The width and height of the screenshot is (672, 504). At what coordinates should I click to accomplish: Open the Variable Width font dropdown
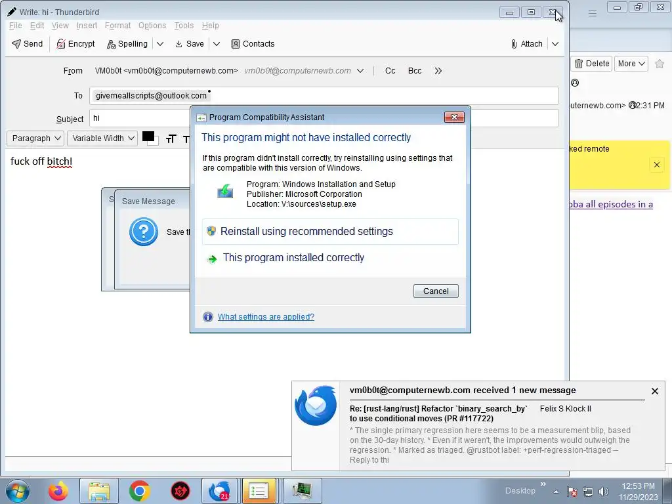102,138
